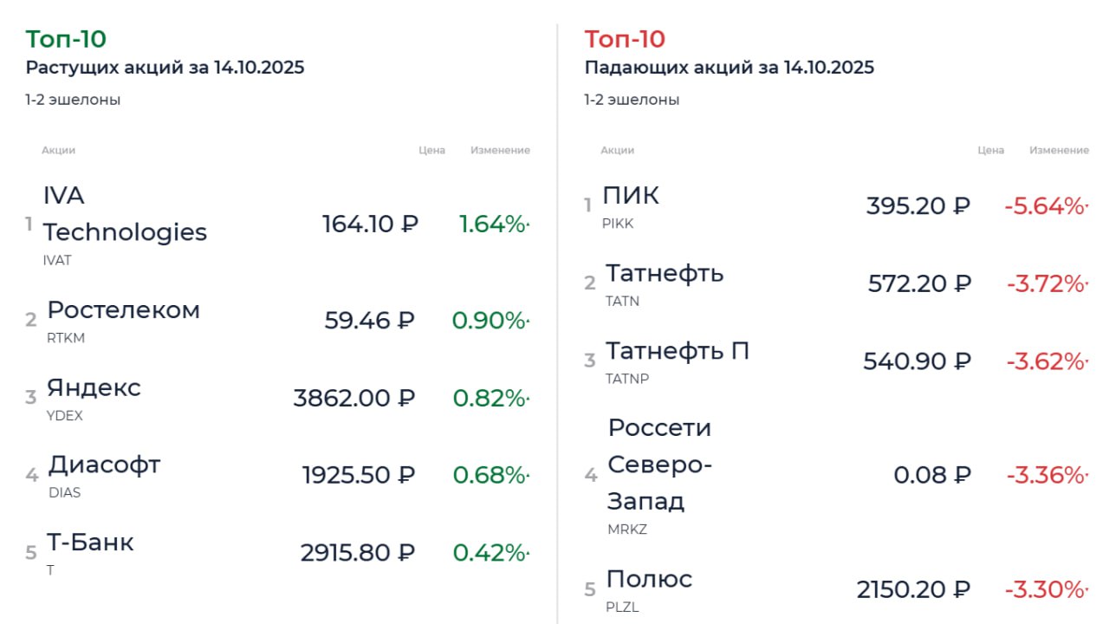1109x624 pixels.
Task: Click the red Топ-10 heading
Action: coord(625,39)
